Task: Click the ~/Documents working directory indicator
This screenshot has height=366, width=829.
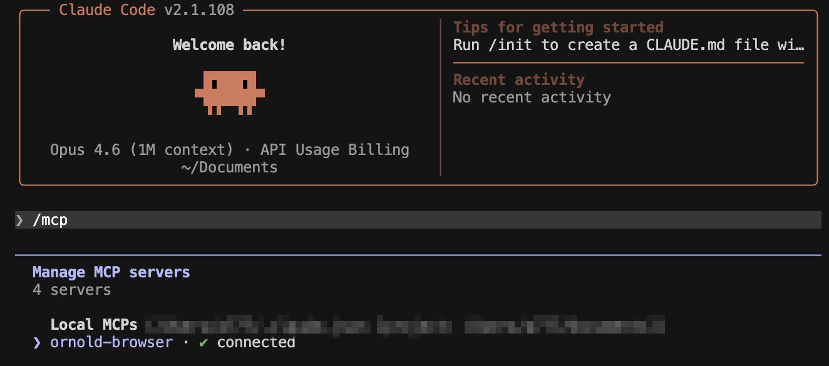Action: pyautogui.click(x=229, y=167)
